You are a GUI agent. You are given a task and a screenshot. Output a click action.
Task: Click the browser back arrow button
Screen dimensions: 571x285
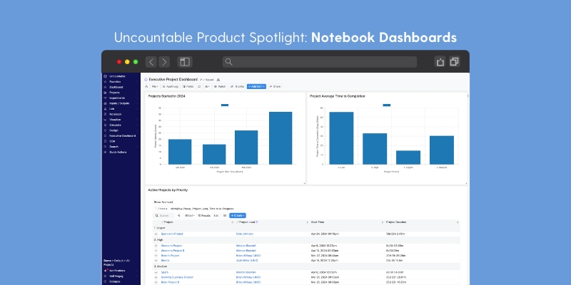tap(151, 62)
